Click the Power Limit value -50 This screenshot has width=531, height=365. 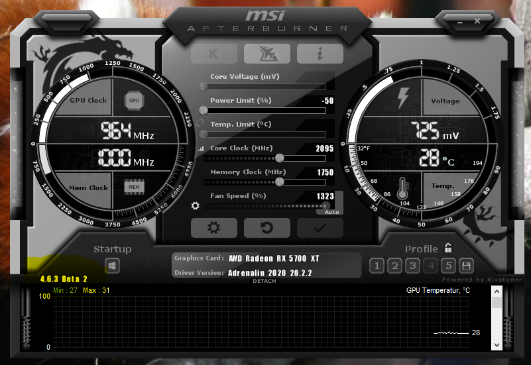327,101
